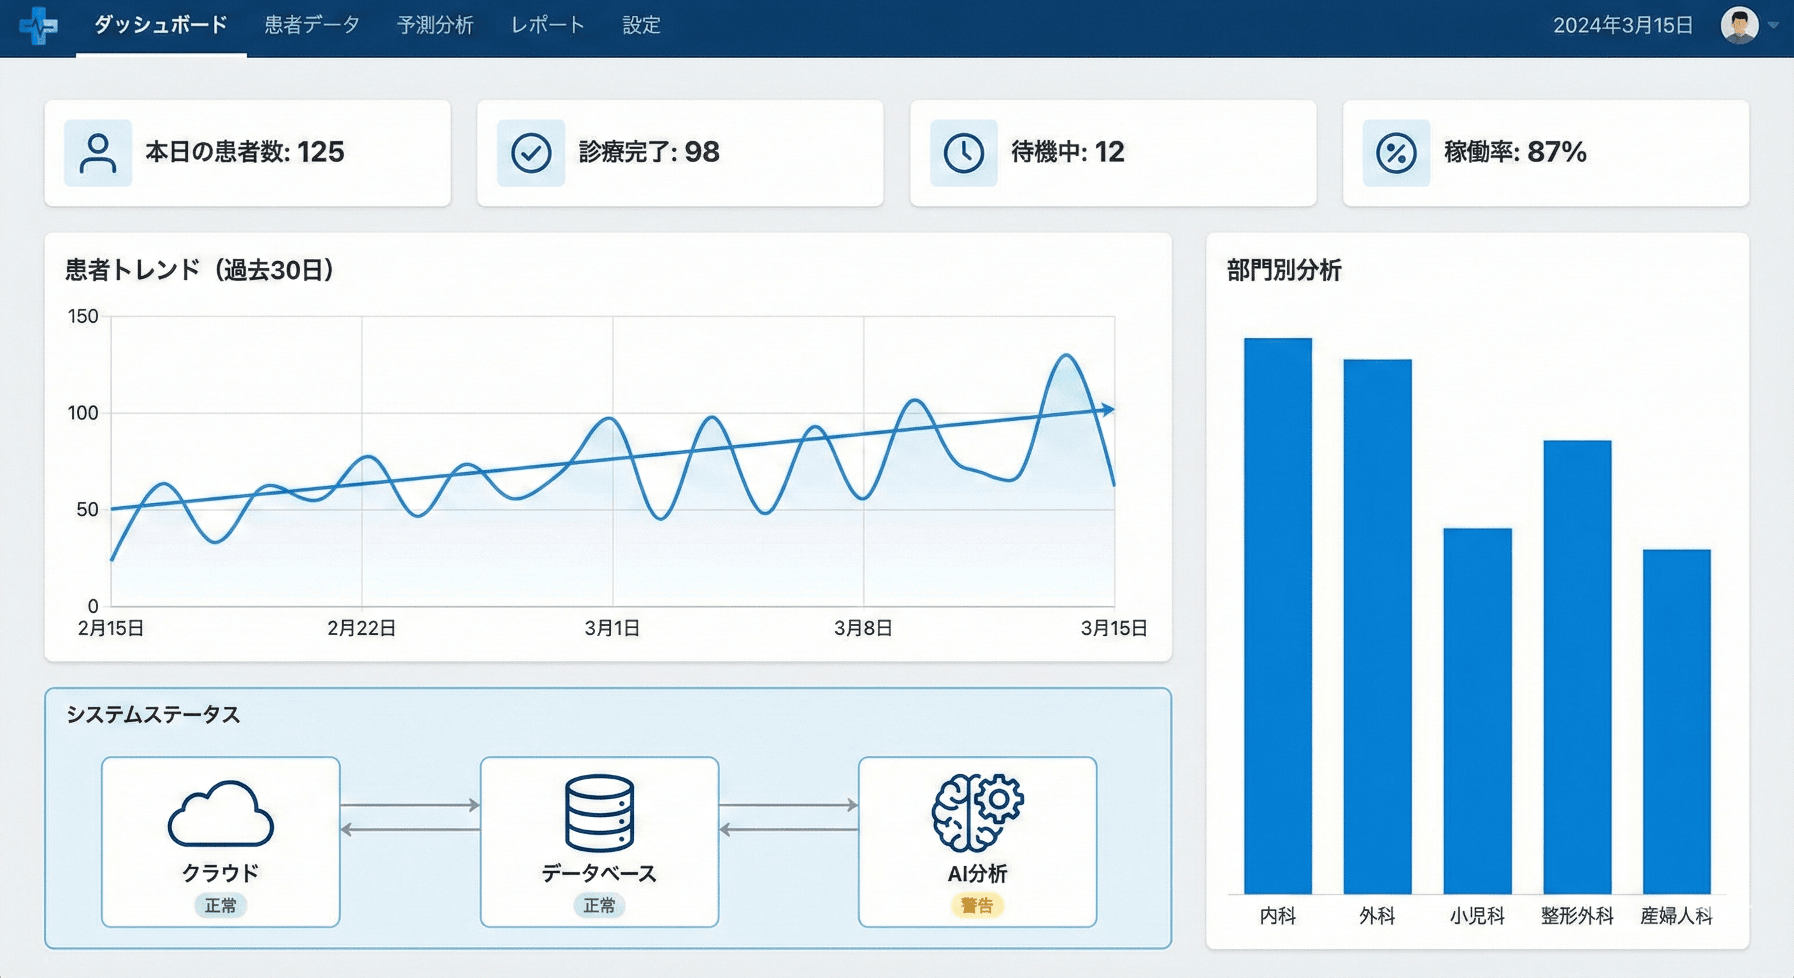Click the checkmark icon for 診療完了
1794x978 pixels.
click(531, 153)
